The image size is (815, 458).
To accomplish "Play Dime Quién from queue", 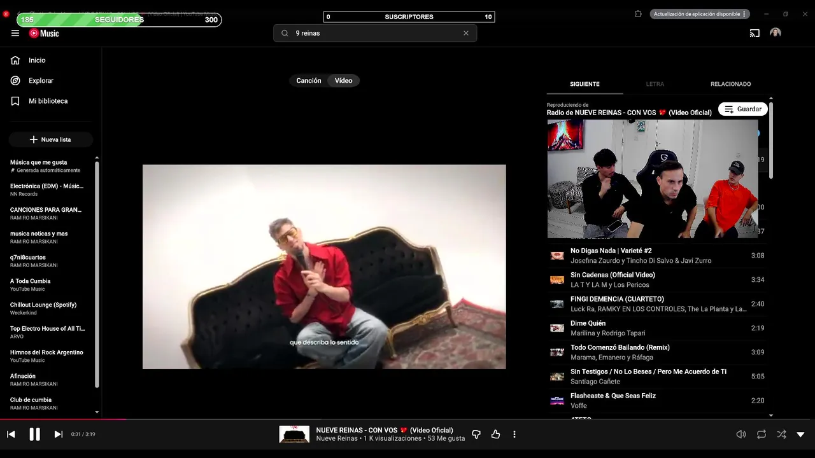I will (x=657, y=328).
